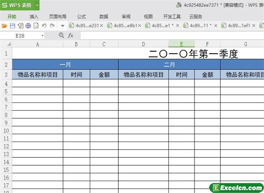Expand the Name Box dropdown arrow
The width and height of the screenshot is (264, 193).
(x=42, y=36)
